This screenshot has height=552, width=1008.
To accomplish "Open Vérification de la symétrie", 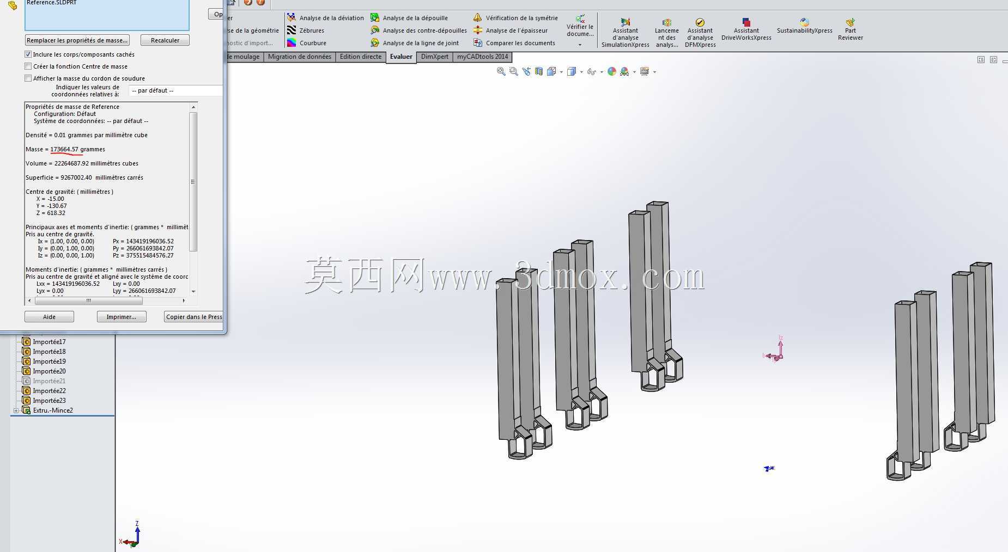I will click(515, 18).
